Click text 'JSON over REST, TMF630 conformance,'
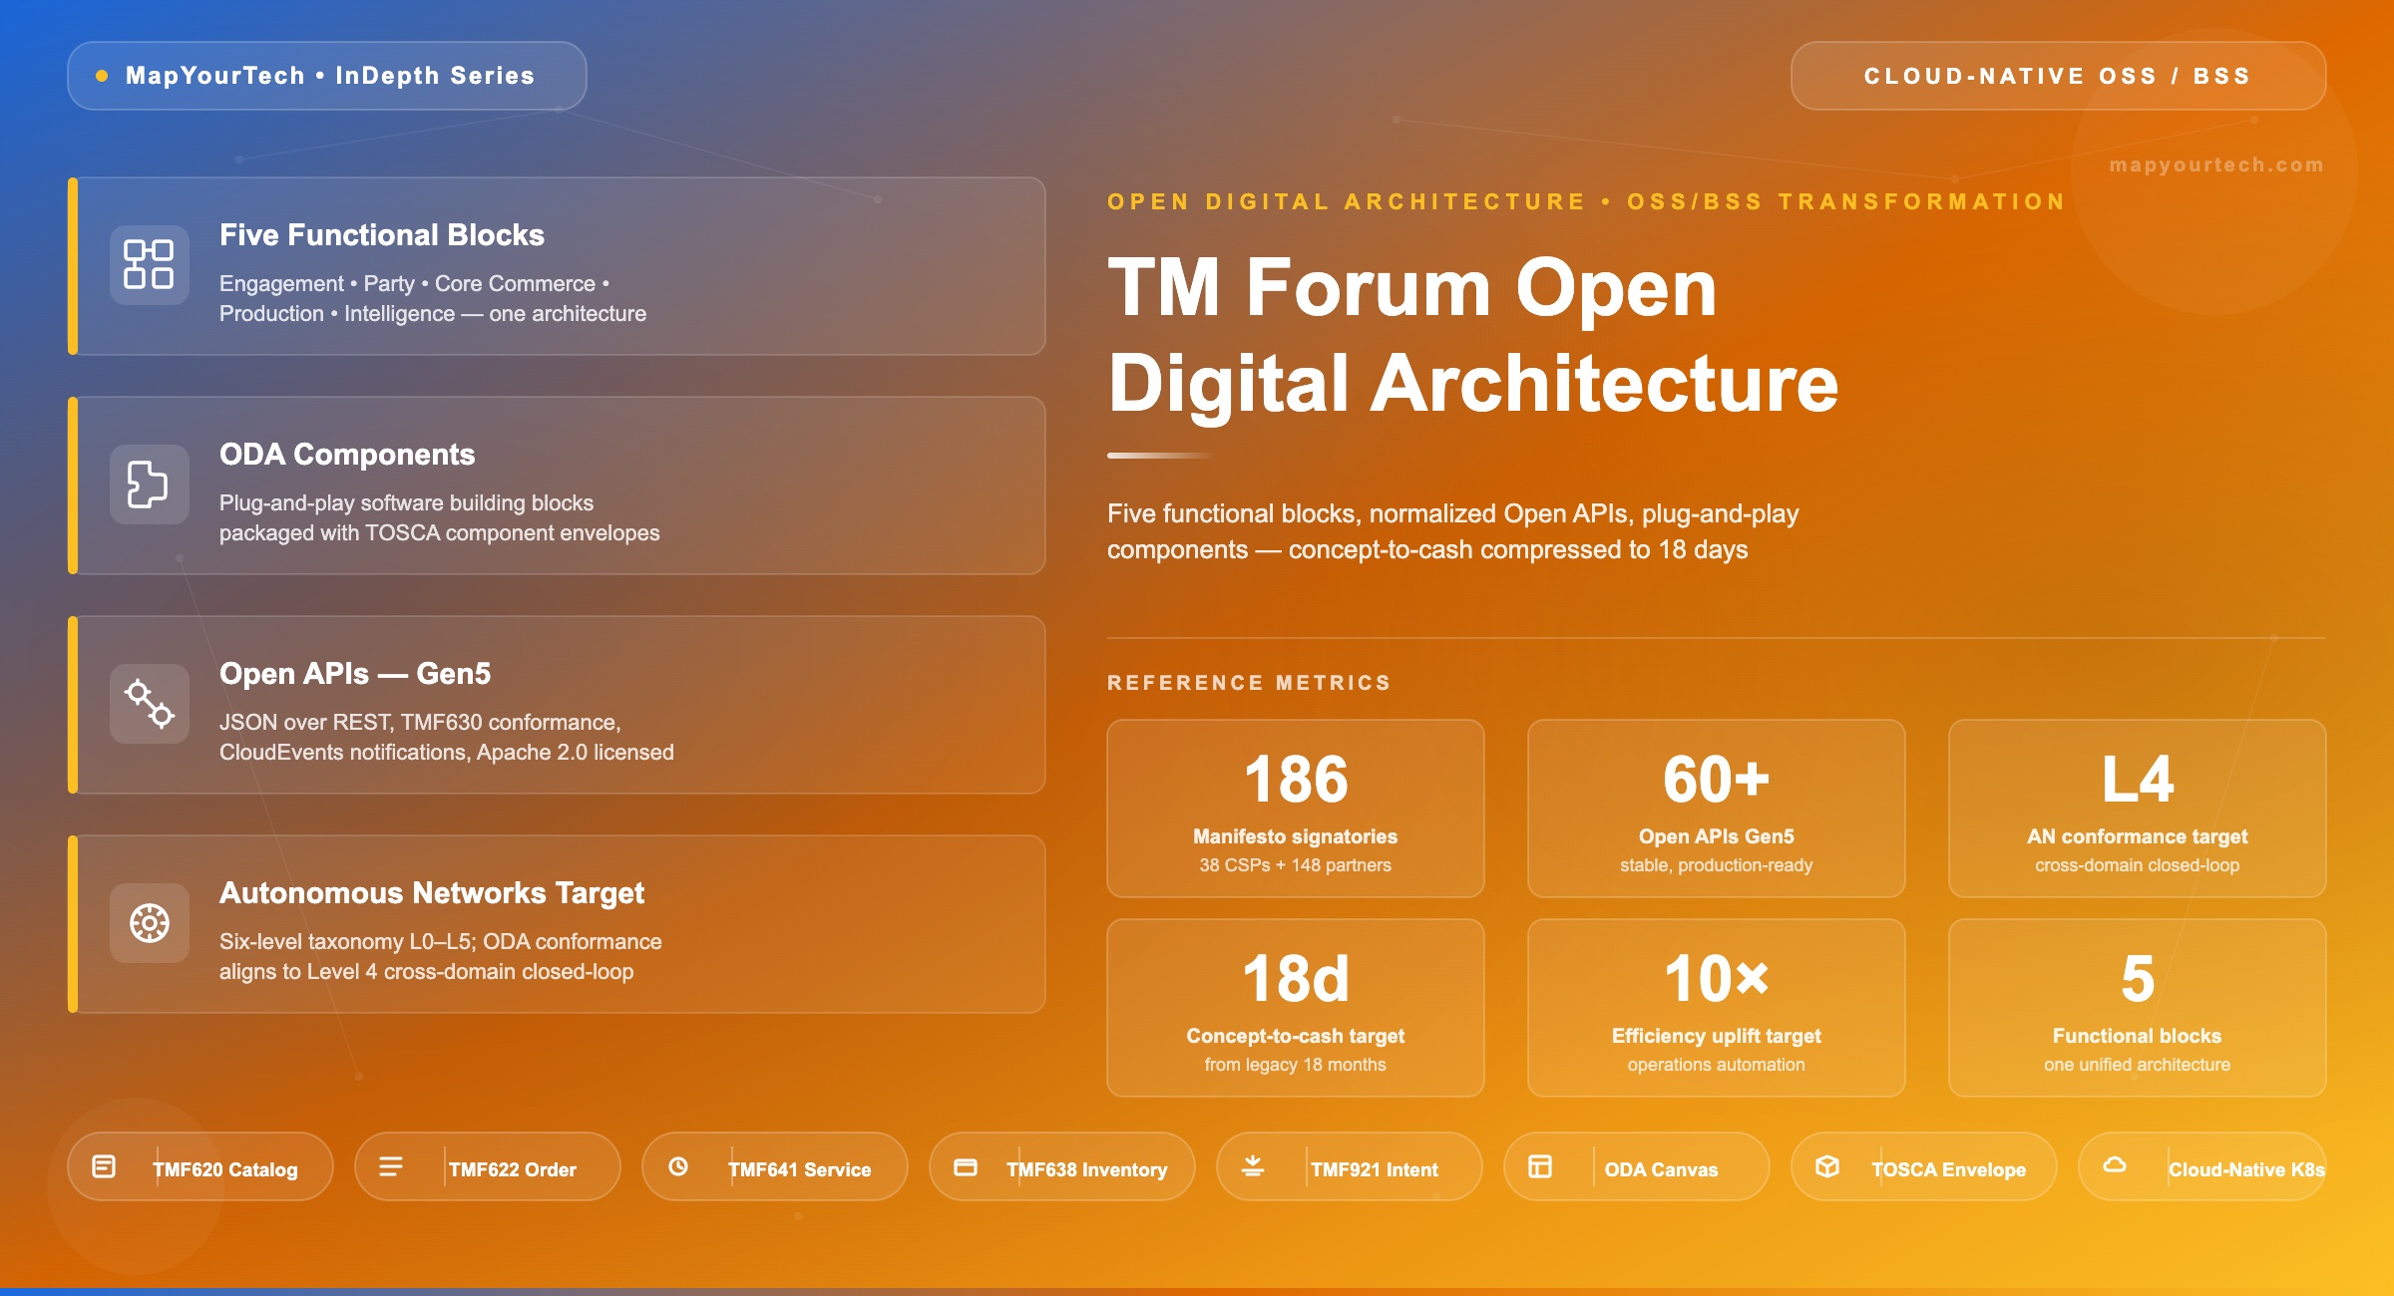 (420, 723)
